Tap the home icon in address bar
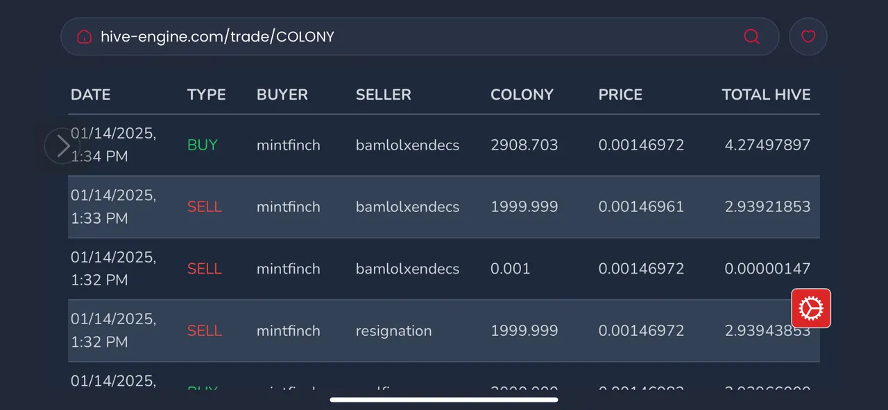This screenshot has width=888, height=410. tap(84, 37)
